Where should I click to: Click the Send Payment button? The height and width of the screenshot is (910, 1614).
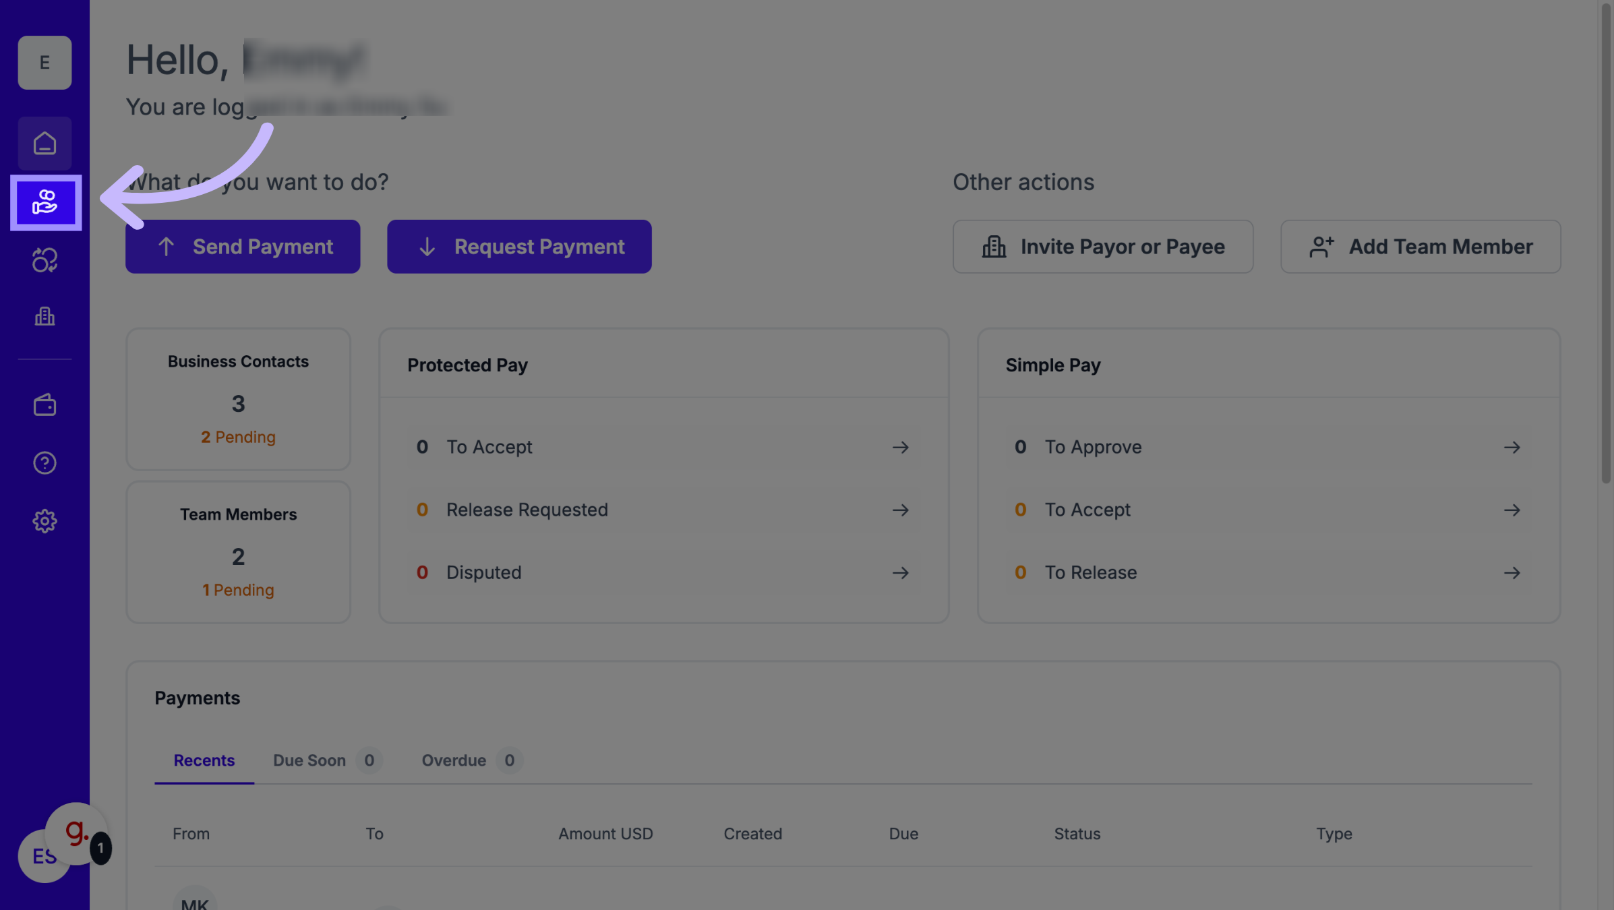click(243, 247)
